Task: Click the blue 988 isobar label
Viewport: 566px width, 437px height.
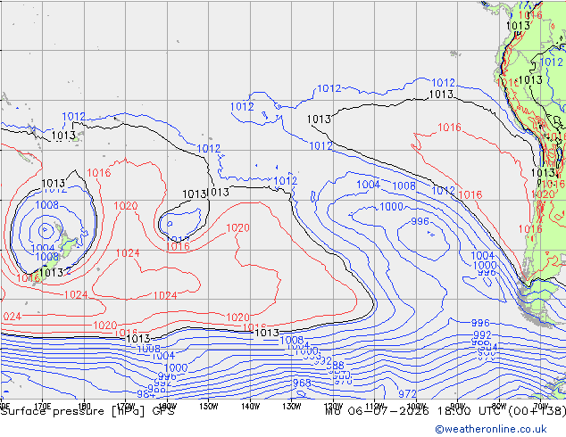Action: coord(336,365)
